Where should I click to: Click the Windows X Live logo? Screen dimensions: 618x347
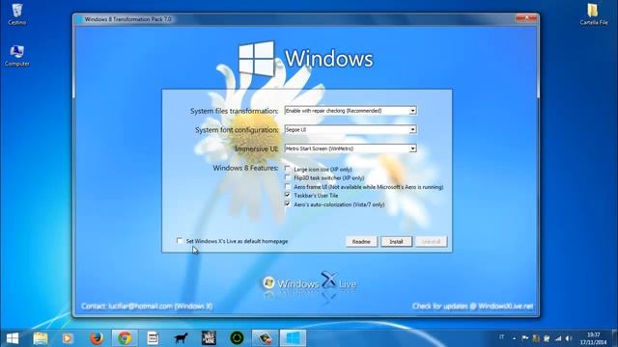coord(309,282)
